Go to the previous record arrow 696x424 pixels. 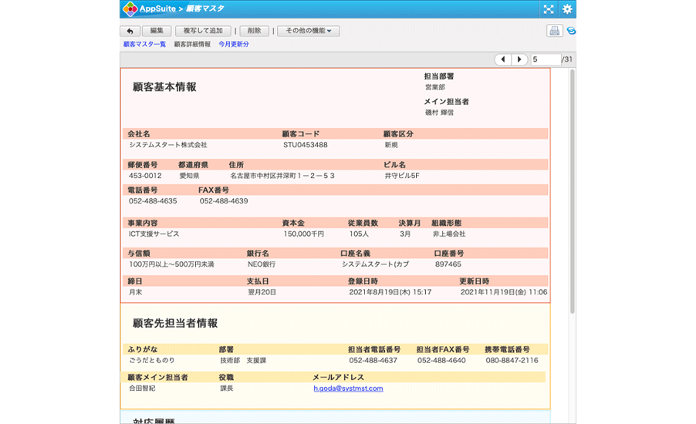pos(502,59)
